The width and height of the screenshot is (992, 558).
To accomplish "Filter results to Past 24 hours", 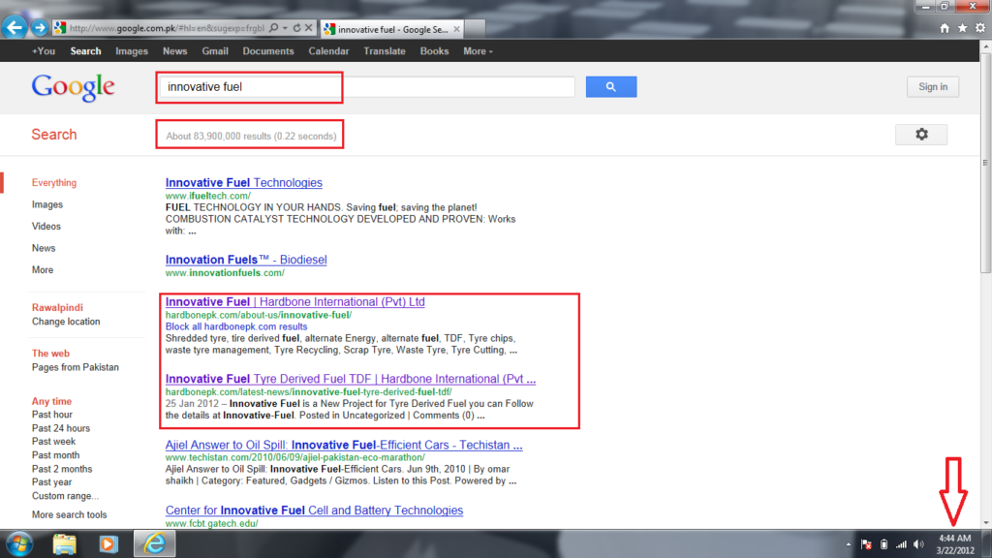I will (x=61, y=428).
